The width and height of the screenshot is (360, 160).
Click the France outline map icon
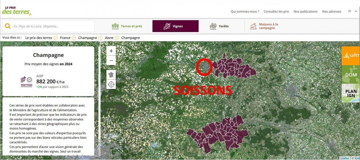(111, 75)
